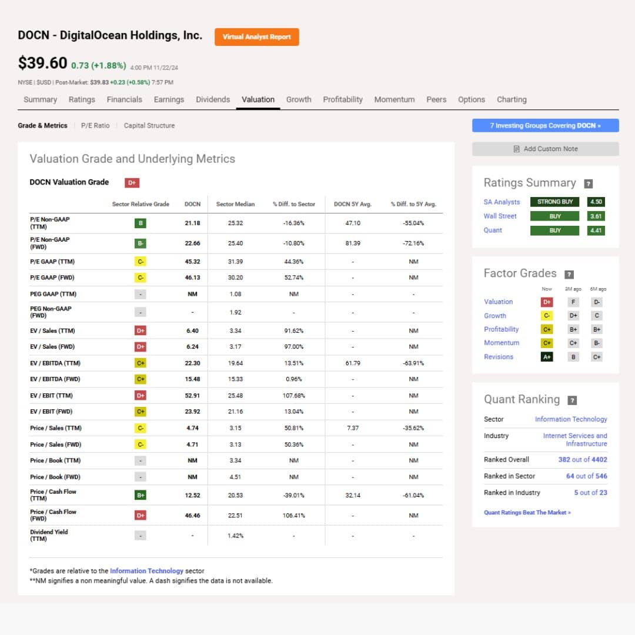This screenshot has width=635, height=635.
Task: Click the C- Growth factor grade under Now
Action: [547, 316]
